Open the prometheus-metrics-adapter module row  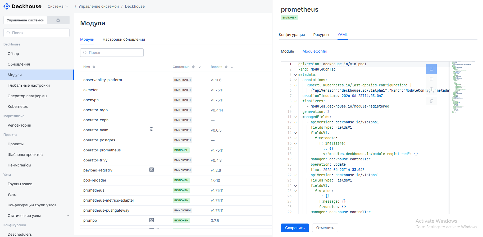click(x=176, y=200)
